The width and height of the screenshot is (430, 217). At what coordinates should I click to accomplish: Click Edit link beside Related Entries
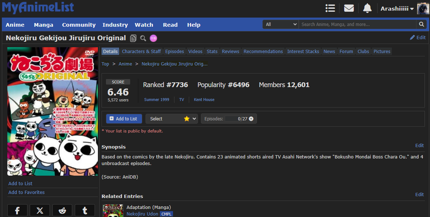[419, 195]
